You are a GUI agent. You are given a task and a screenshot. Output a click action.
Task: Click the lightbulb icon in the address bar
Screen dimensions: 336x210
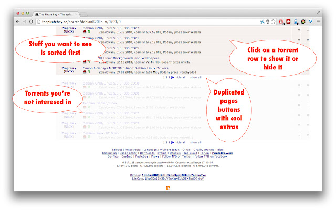point(268,22)
